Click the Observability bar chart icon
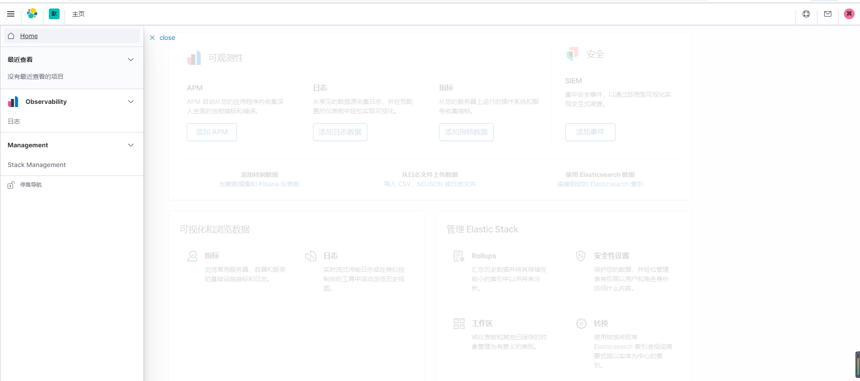The height and width of the screenshot is (381, 860). coord(13,102)
